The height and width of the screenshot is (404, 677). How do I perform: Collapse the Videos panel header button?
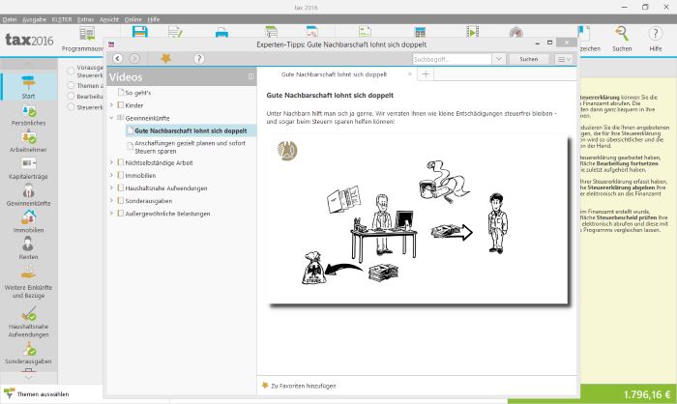pos(251,76)
